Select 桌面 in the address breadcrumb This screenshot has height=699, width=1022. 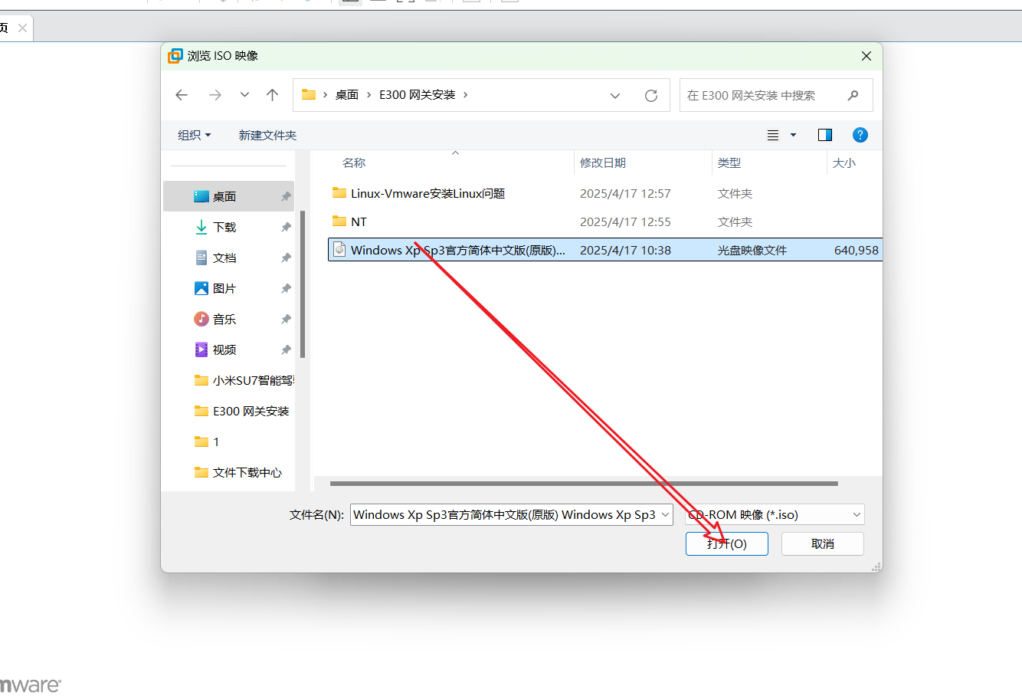click(347, 95)
